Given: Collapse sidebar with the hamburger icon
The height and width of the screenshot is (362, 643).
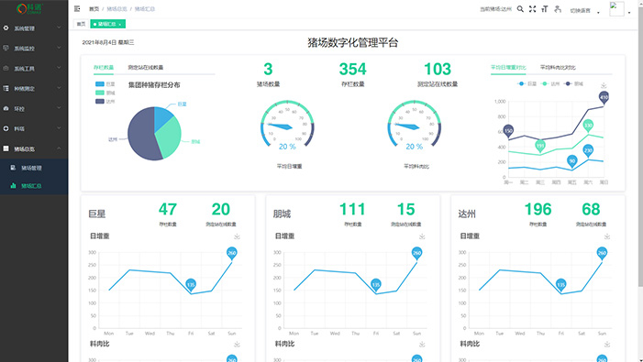Looking at the screenshot, I should point(77,8).
